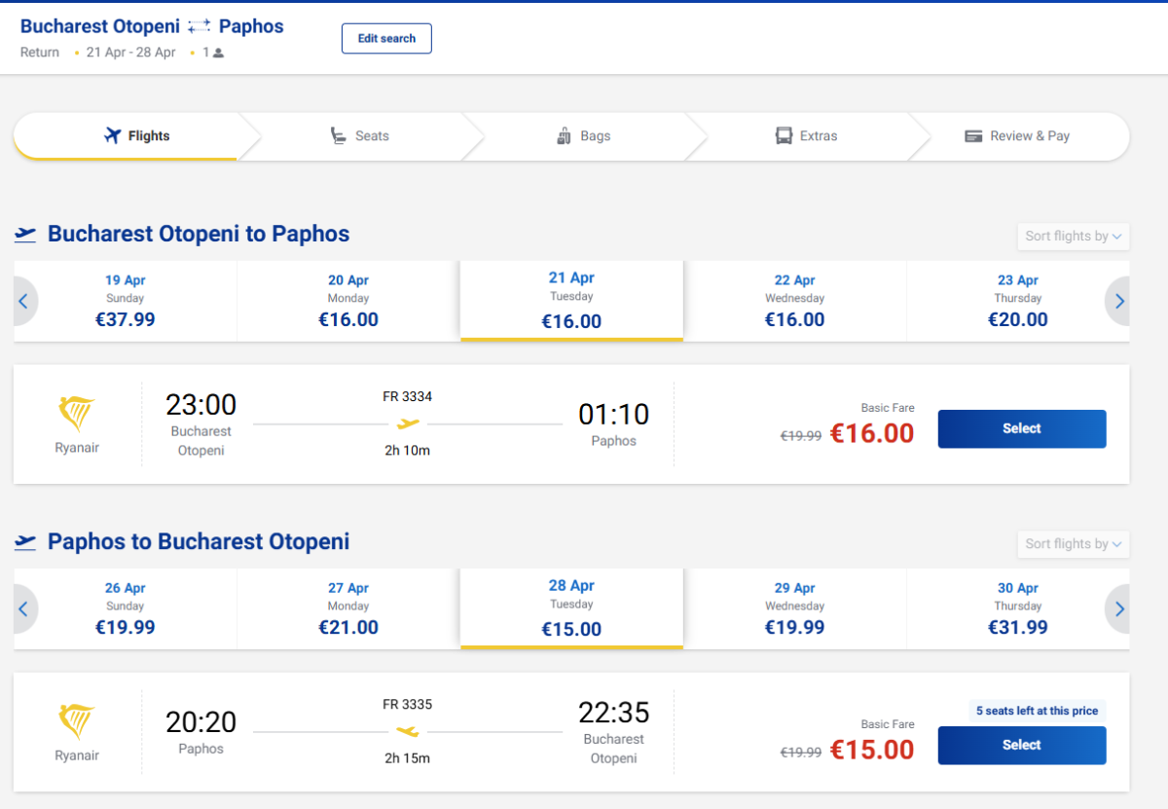Screen dimensions: 1168x809
Task: Show earlier outbound dates with left arrow
Action: click(23, 302)
